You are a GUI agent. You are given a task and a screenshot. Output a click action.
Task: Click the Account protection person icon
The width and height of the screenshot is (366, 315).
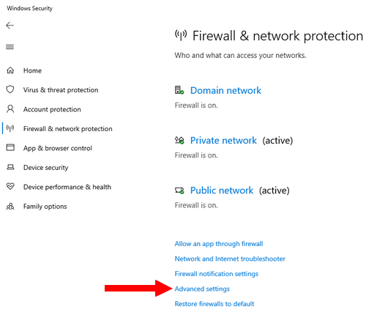[x=10, y=109]
